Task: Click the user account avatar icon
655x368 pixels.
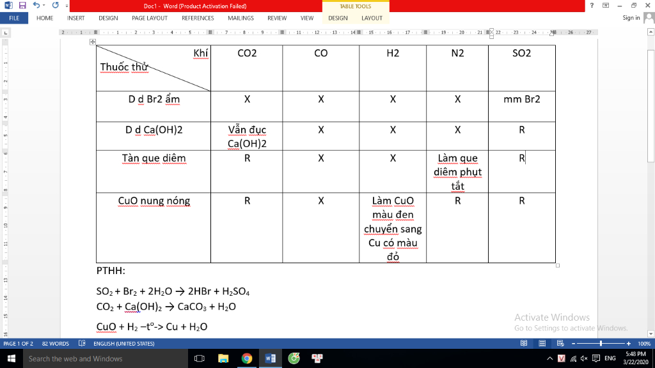Action: click(x=649, y=18)
